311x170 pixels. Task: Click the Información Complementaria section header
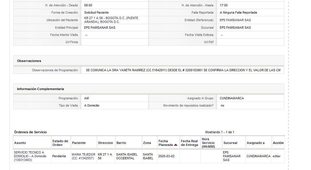[40, 89]
